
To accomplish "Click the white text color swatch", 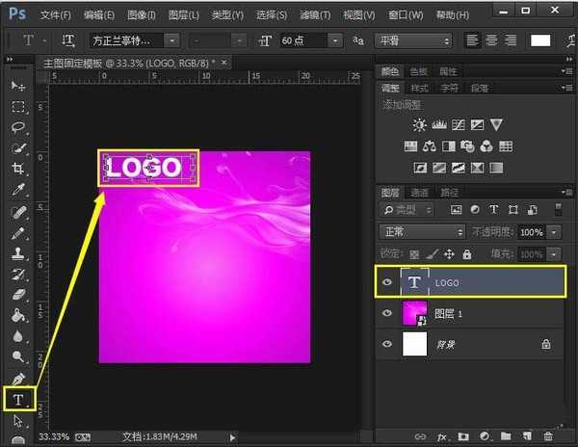I will 539,40.
